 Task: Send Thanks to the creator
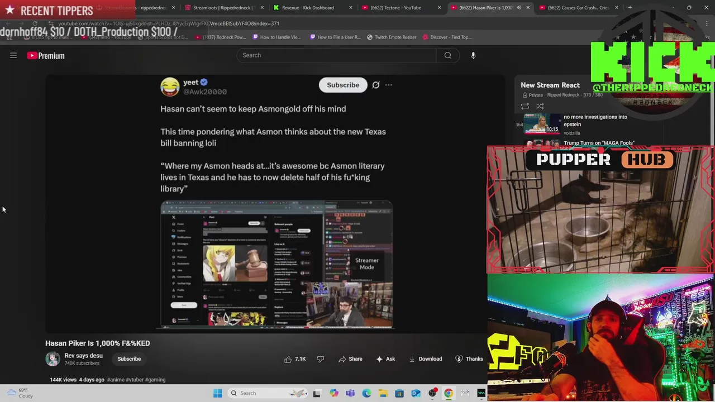(x=469, y=359)
